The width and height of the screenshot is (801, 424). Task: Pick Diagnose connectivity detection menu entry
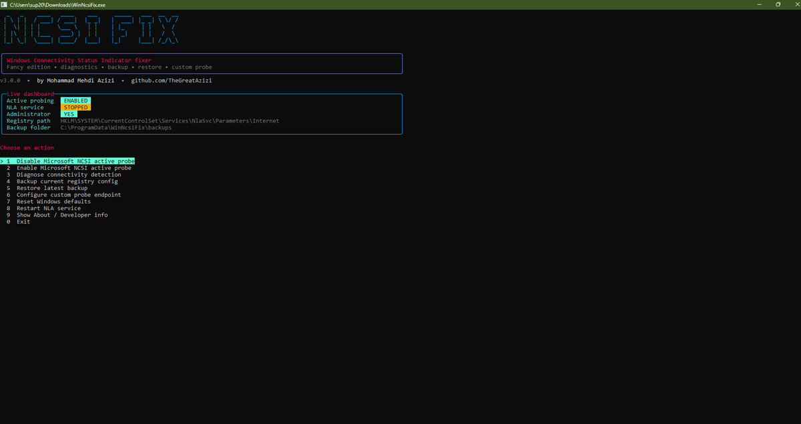click(x=64, y=175)
